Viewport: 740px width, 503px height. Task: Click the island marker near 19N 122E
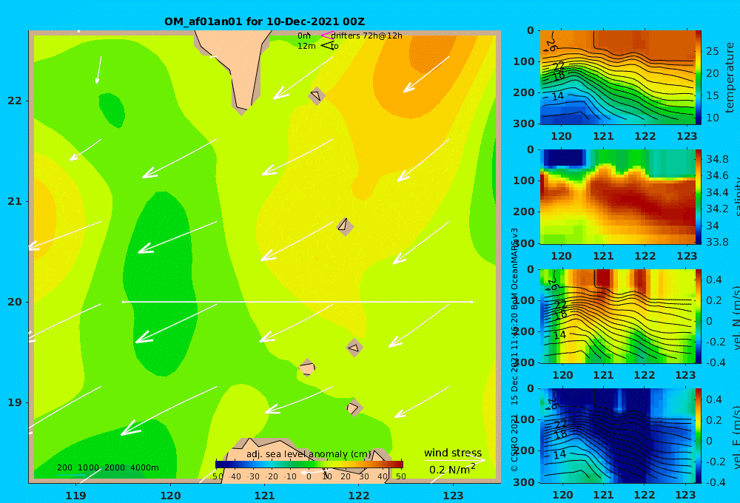(x=354, y=408)
